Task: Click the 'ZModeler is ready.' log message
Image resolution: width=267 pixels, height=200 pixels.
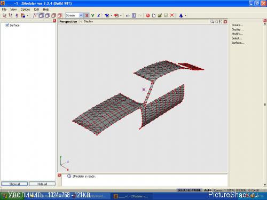Action: [x=84, y=177]
